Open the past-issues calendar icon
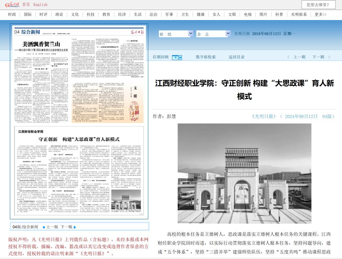This screenshot has width=342, height=259. pyautogui.click(x=175, y=57)
